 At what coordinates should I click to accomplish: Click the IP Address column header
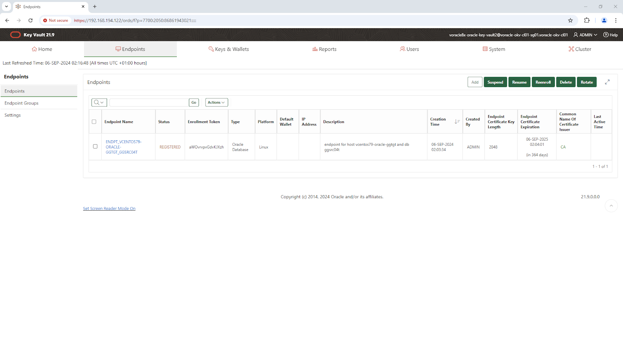309,122
